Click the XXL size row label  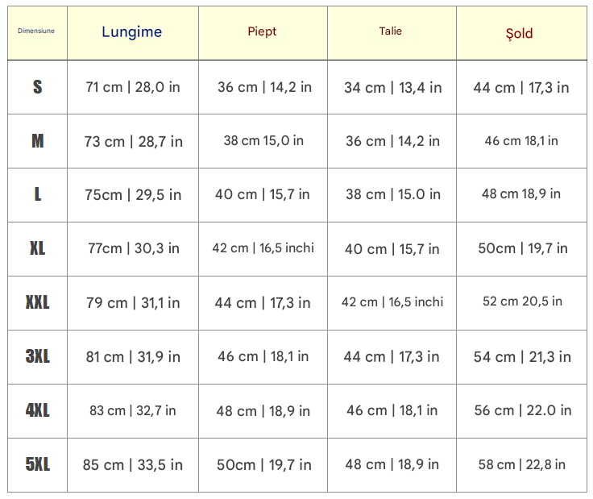click(x=37, y=302)
